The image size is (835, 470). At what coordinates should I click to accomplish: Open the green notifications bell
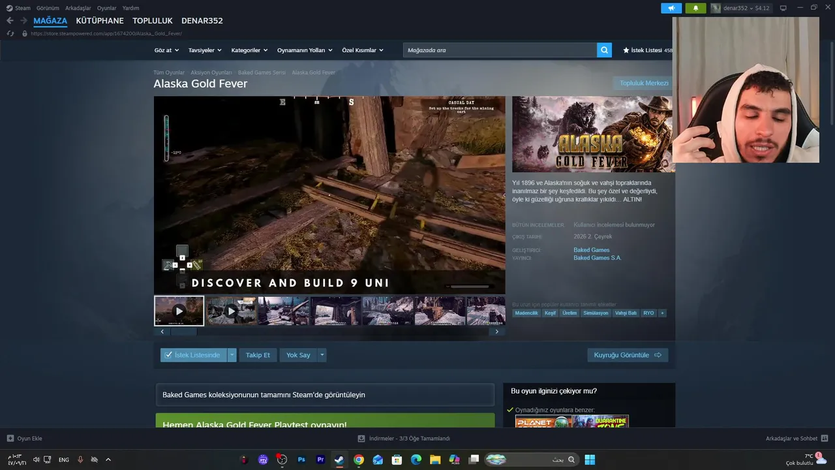pyautogui.click(x=695, y=8)
